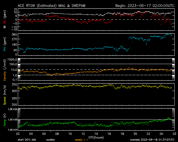Click the '04' hour label on time axis
Image resolution: width=178 pixels, height=142 pixels.
[x=31, y=134]
